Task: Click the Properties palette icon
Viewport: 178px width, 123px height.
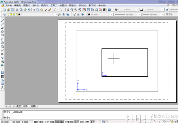Action: (x=84, y=10)
